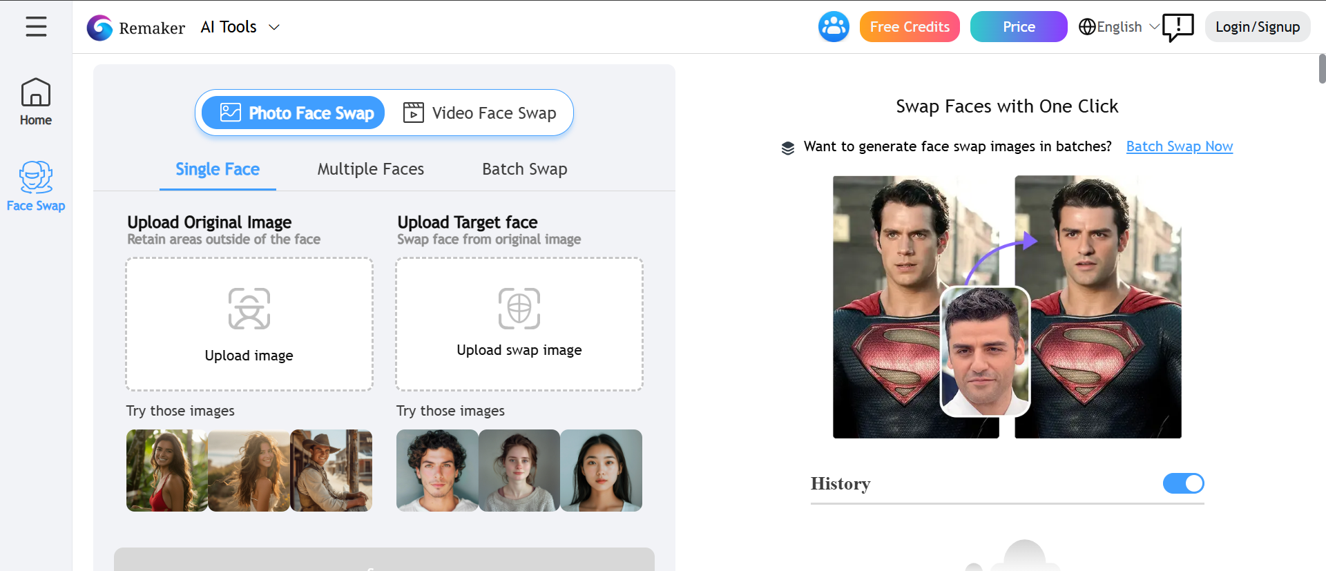Switch to Video Face Swap
1326x571 pixels.
[480, 113]
